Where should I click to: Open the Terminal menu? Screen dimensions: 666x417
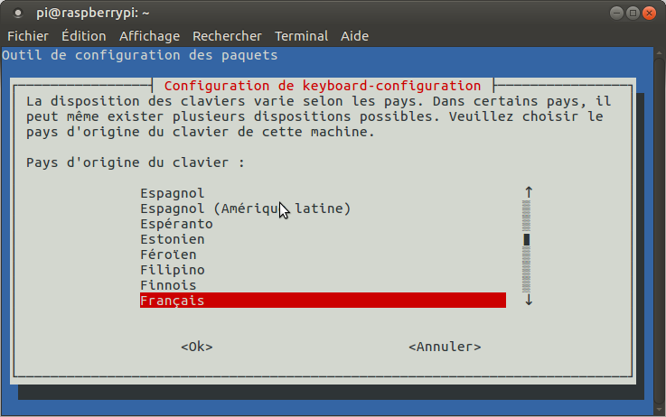pos(301,36)
